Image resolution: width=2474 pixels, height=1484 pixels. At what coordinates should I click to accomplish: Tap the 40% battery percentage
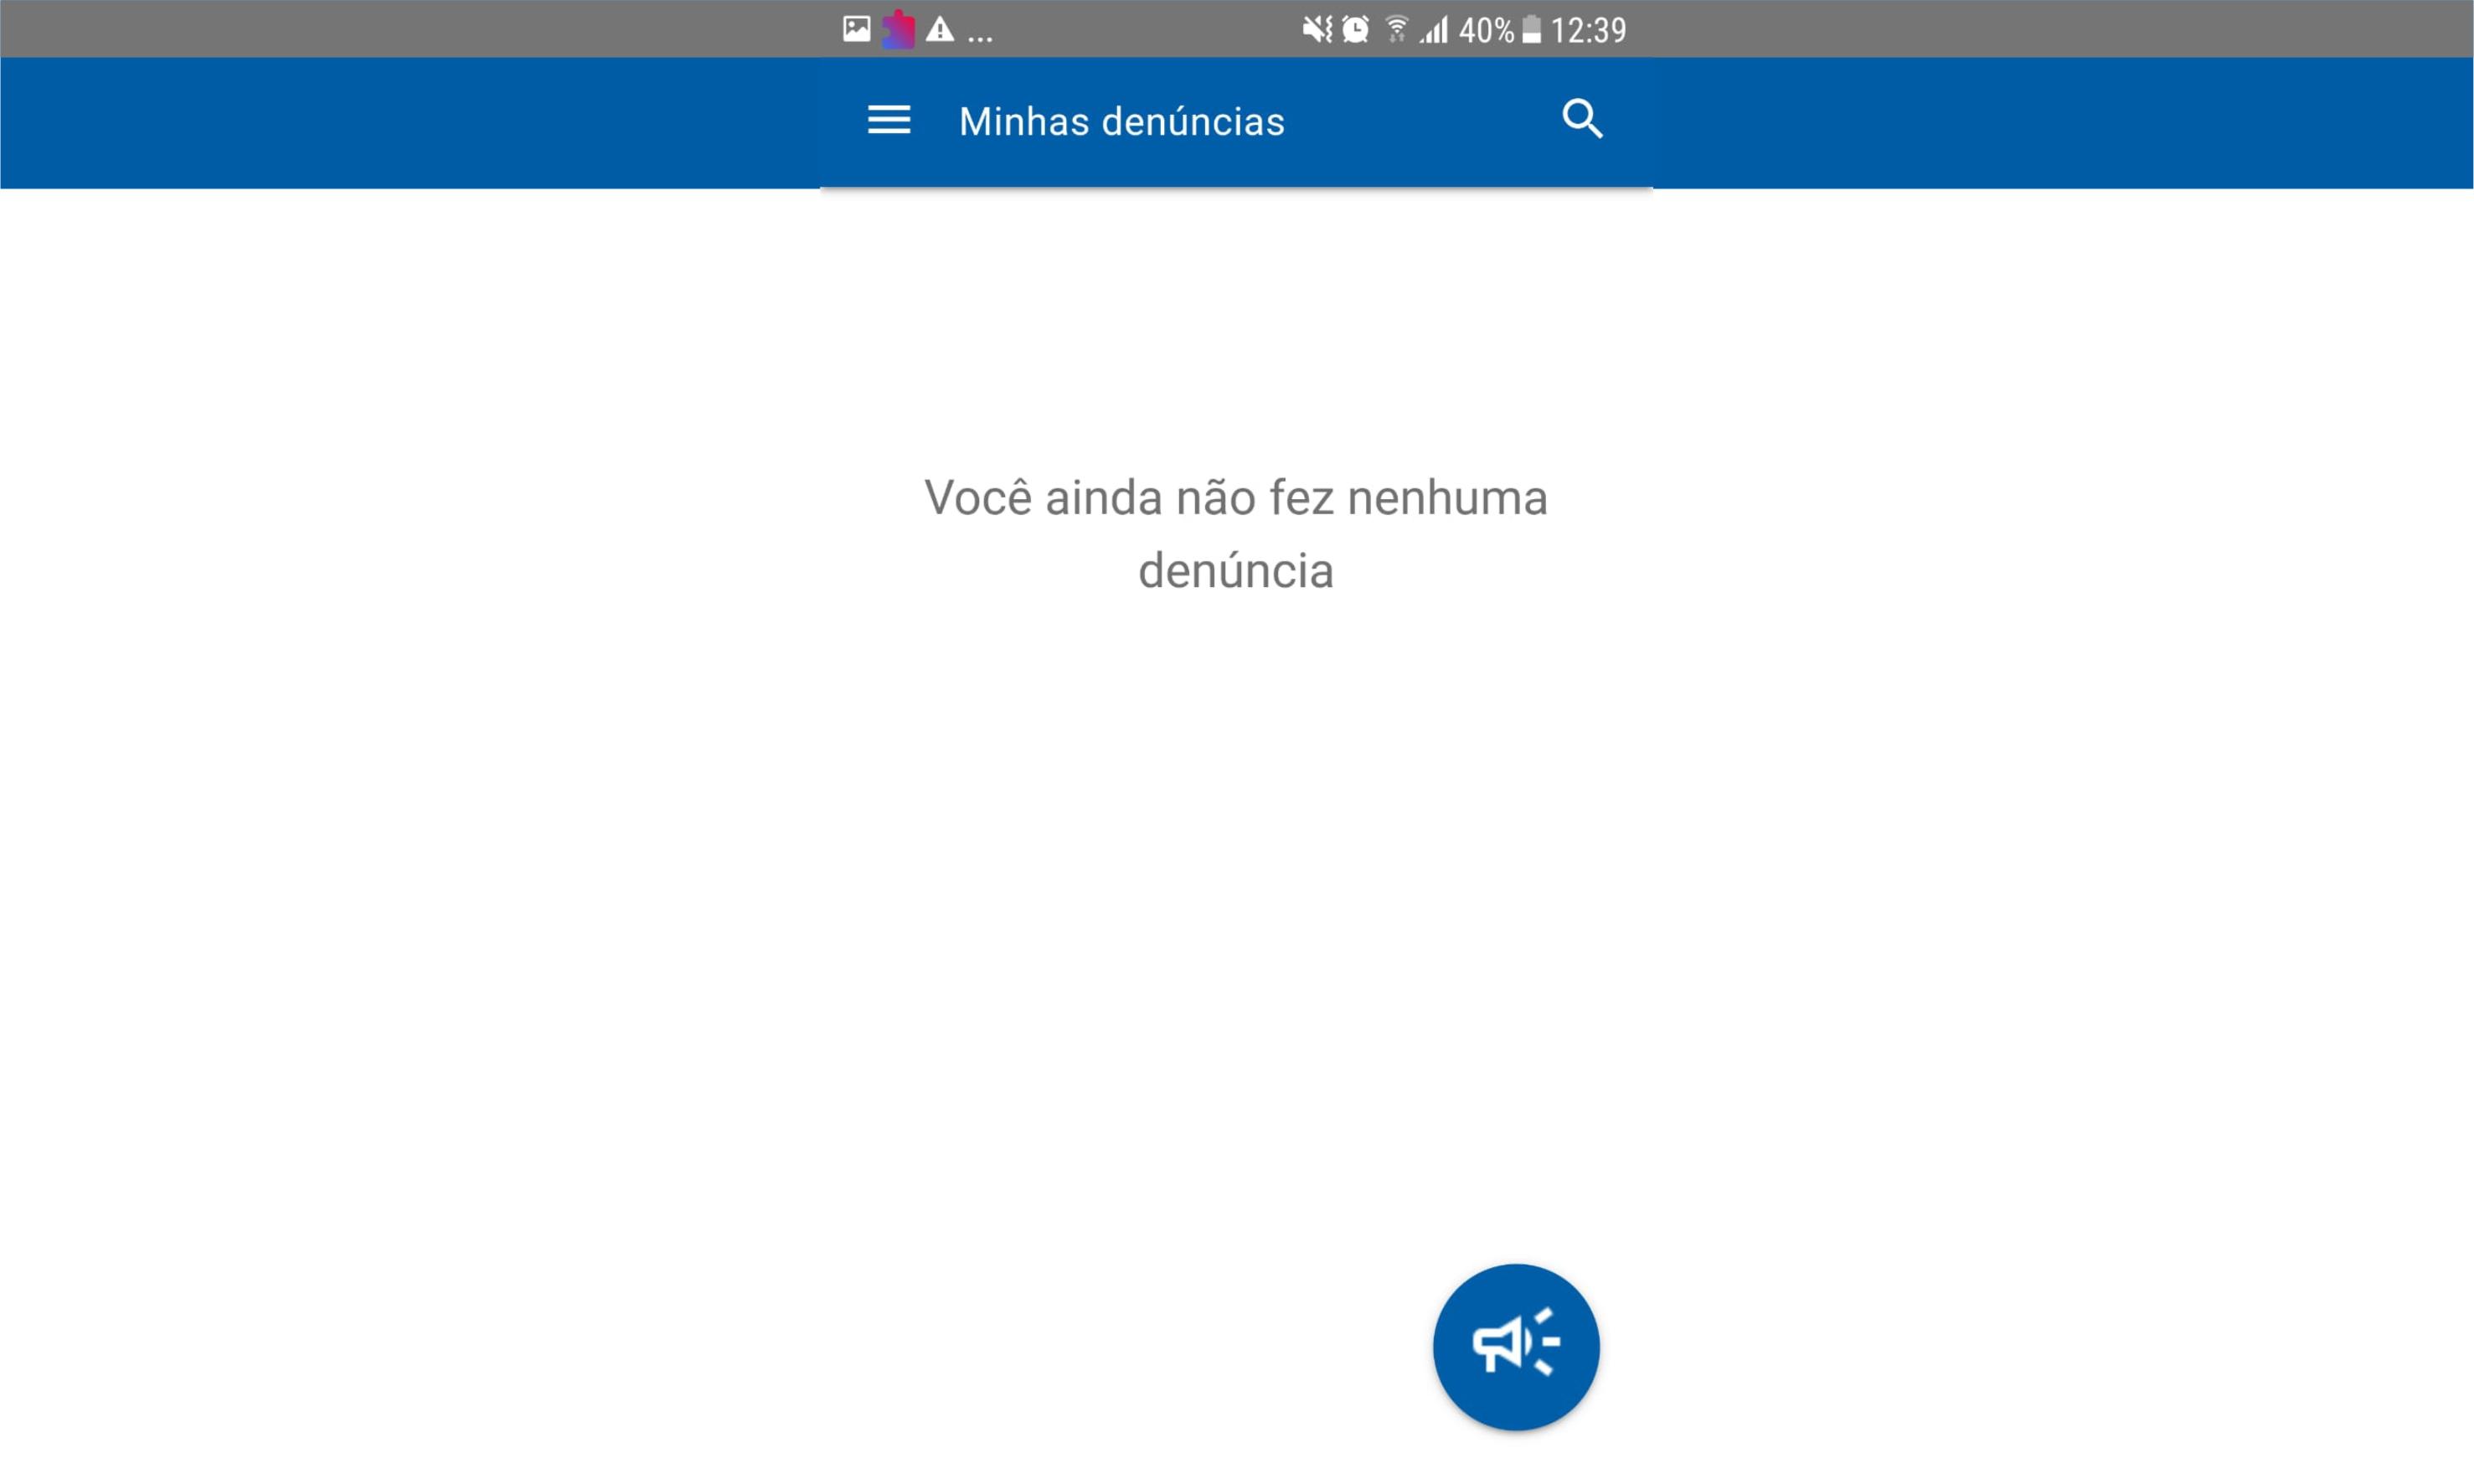point(1486,30)
